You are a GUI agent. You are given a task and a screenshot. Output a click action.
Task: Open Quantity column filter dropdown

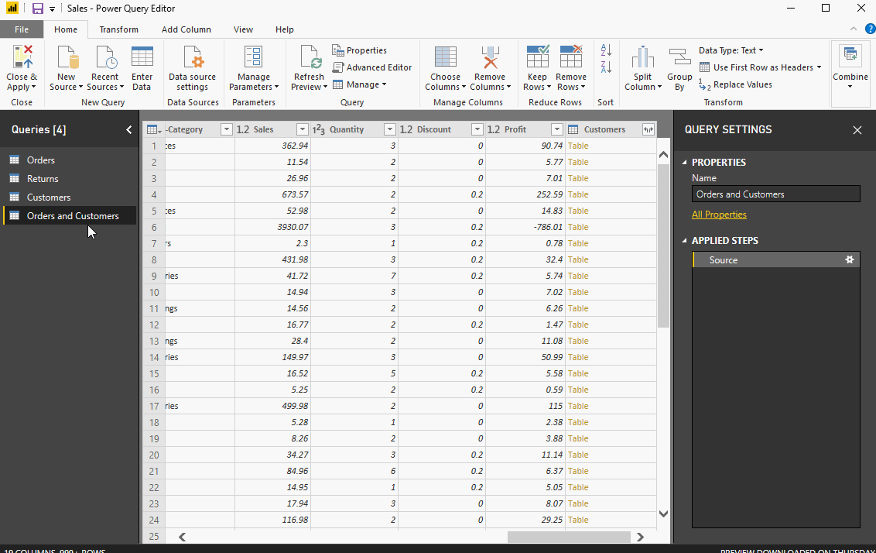click(390, 129)
